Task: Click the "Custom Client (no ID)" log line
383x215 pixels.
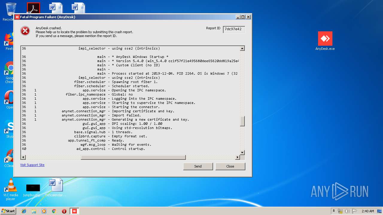Action: click(136, 65)
